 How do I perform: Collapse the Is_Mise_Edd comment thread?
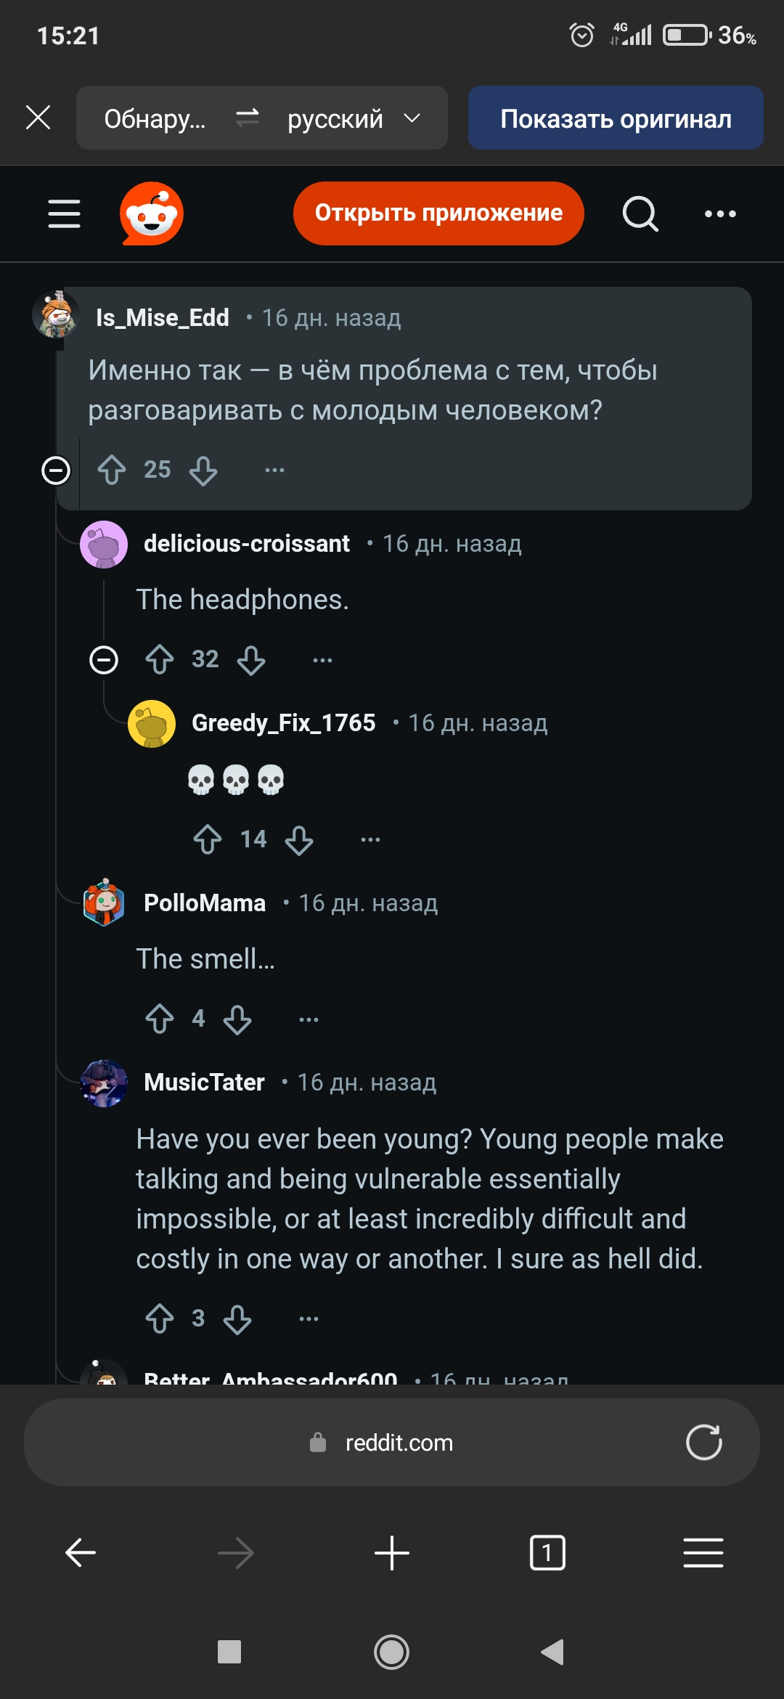coord(56,470)
